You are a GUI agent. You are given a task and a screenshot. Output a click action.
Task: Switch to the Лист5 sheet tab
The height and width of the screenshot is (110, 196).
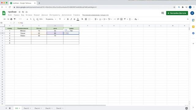click(x=48, y=108)
